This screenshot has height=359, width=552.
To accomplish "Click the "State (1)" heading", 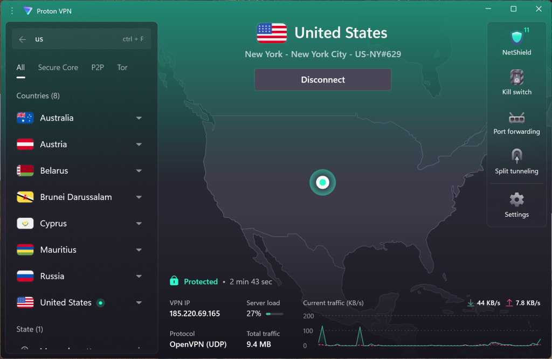I will 30,329.
